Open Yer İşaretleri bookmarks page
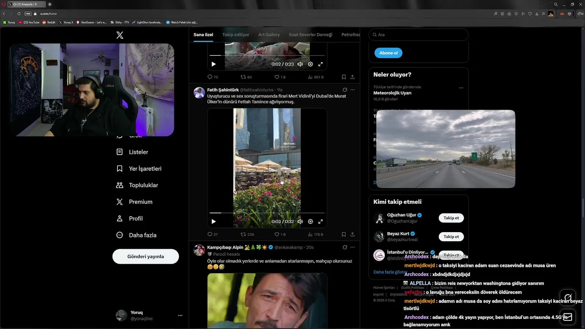Screen dimensions: 585x329 point(139,169)
